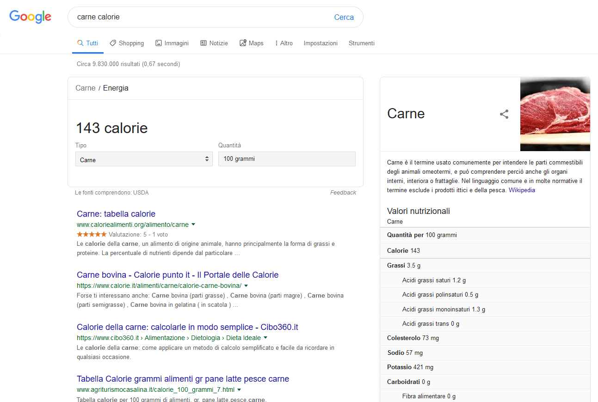This screenshot has width=598, height=402.
Task: Click the search box containing 'carne calorie'
Action: tap(199, 17)
